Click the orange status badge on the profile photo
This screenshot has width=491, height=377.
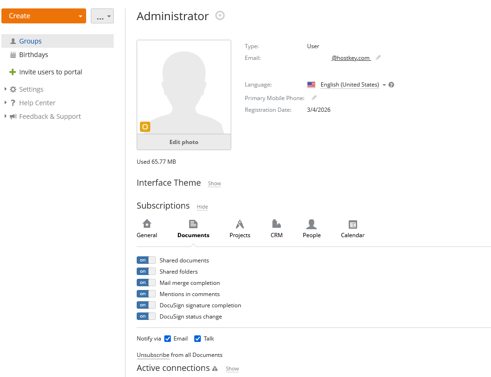(x=145, y=127)
